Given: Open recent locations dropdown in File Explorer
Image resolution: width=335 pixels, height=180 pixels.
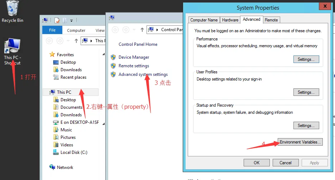Looking at the screenshot, I should point(68,41).
